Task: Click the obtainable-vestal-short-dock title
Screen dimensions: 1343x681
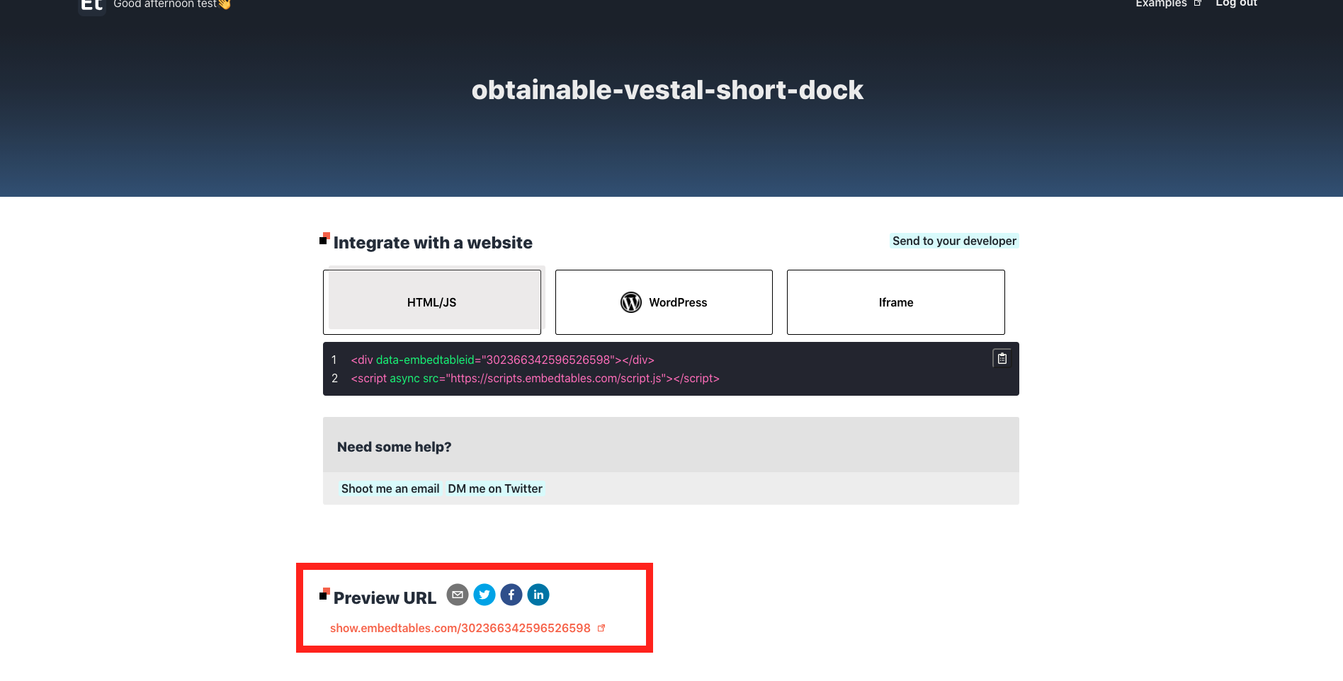Action: click(x=668, y=89)
